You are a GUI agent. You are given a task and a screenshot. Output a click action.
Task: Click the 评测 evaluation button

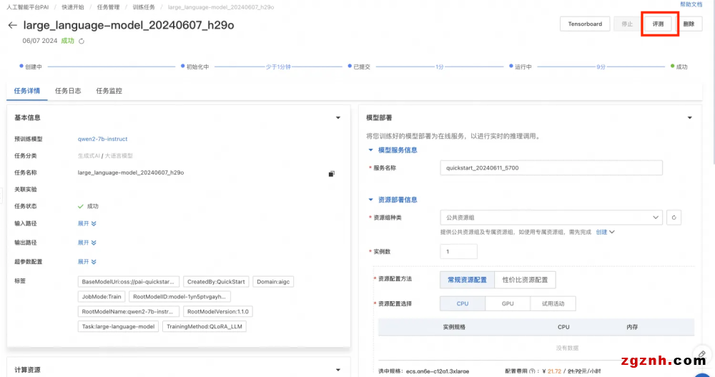(658, 24)
